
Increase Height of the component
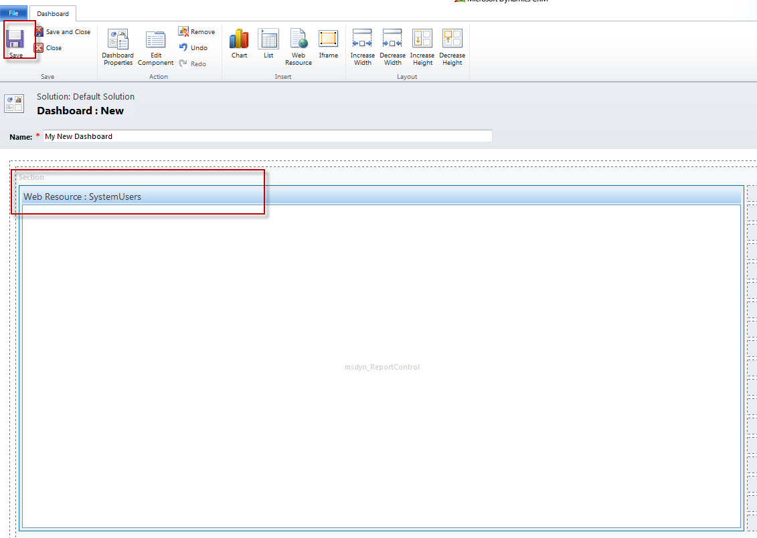click(x=422, y=47)
